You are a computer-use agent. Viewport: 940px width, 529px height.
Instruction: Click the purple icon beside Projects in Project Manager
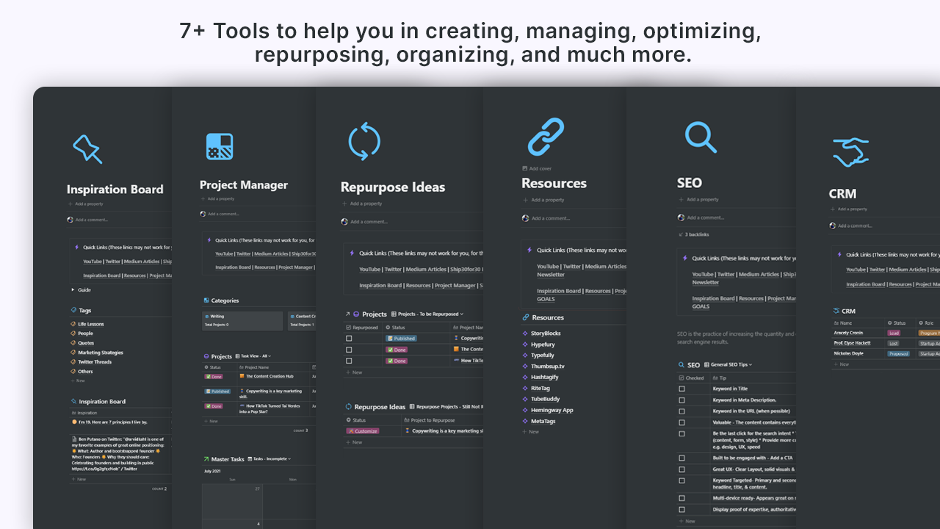click(206, 356)
